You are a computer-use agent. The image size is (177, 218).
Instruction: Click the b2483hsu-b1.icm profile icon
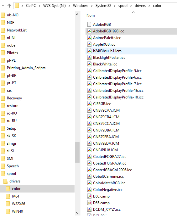point(89,51)
